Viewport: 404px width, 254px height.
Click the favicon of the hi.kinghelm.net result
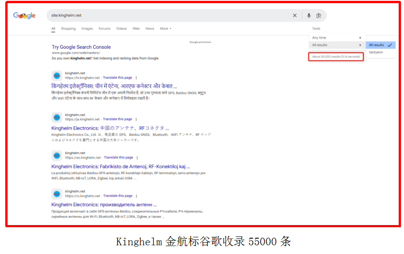point(57,75)
